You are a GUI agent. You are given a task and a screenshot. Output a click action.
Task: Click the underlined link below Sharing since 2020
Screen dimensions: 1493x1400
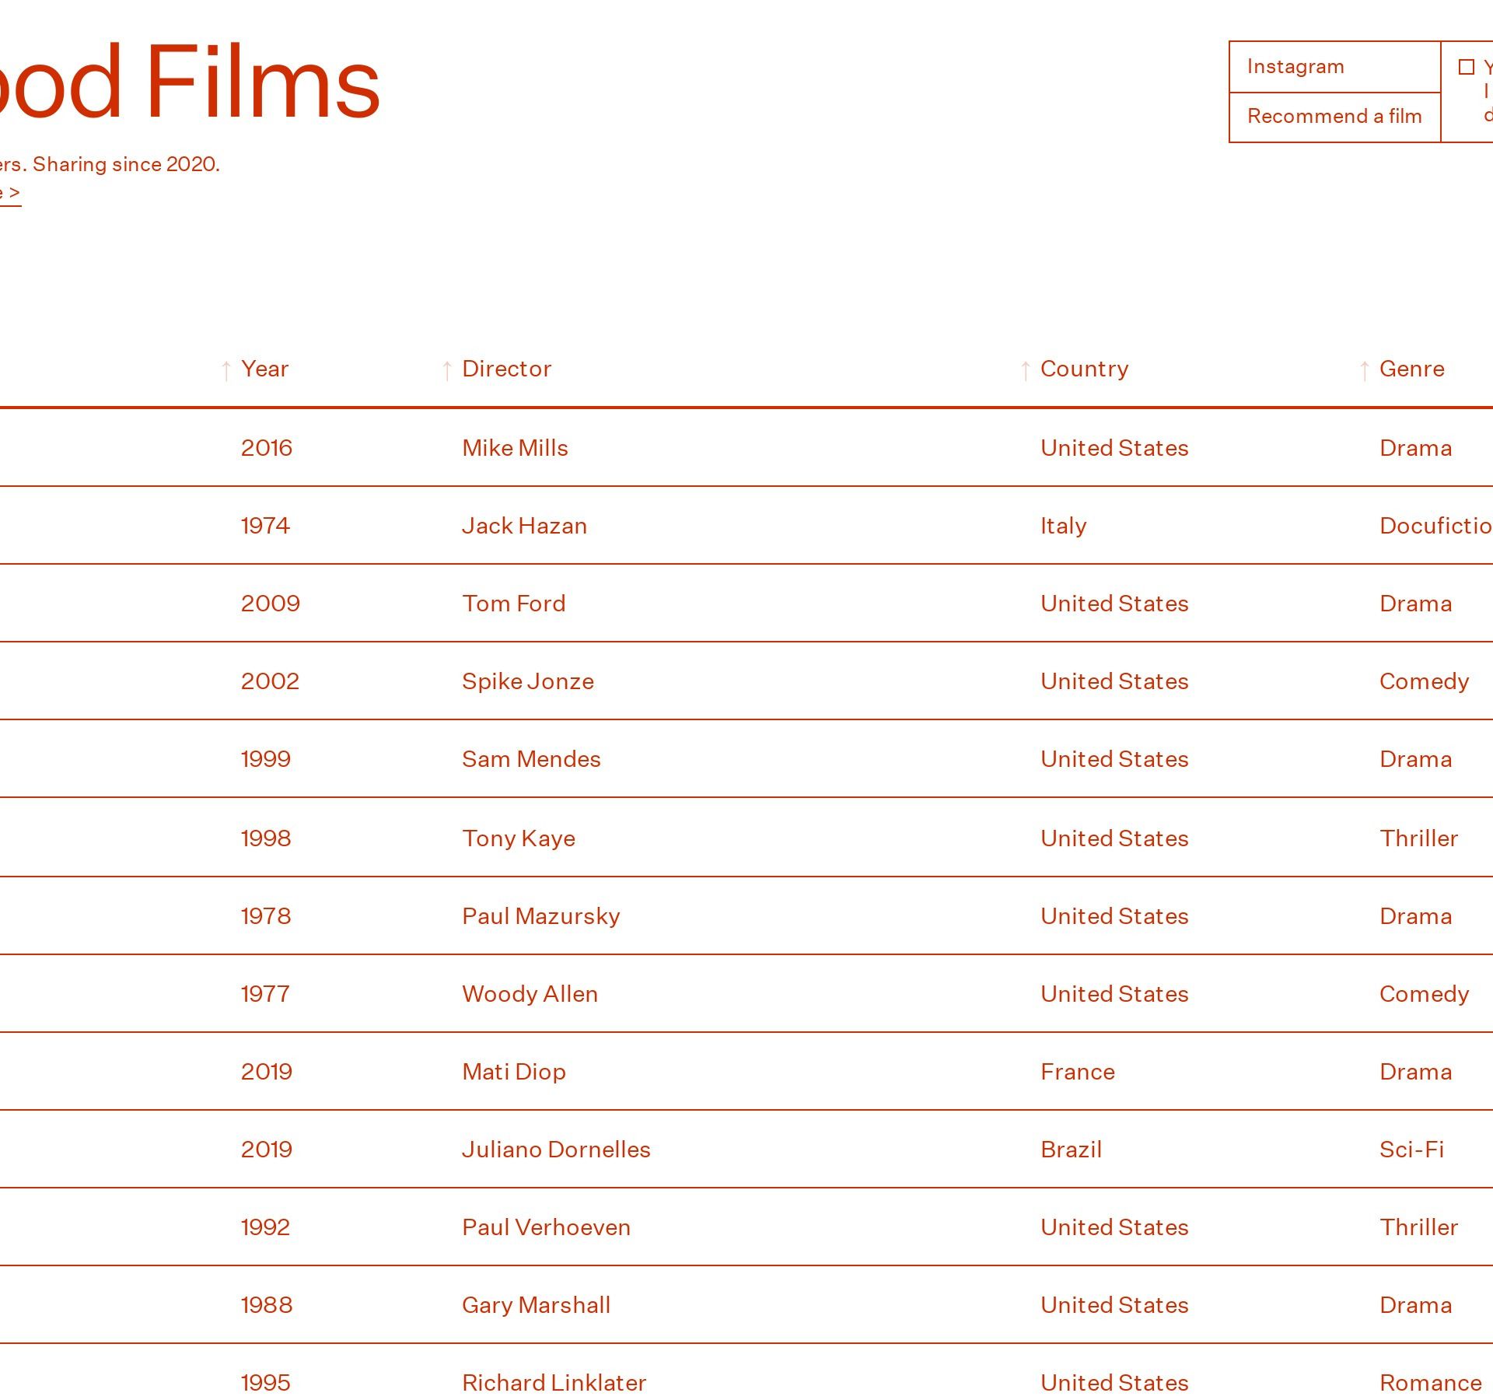(x=11, y=193)
